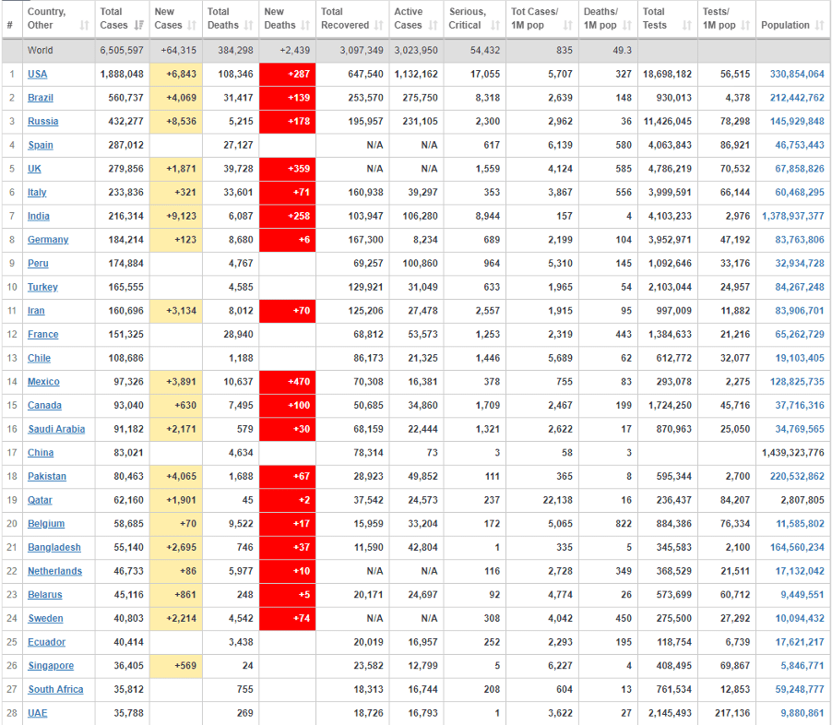Image resolution: width=832 pixels, height=725 pixels.
Task: Click the UAE country link
Action: pos(37,713)
